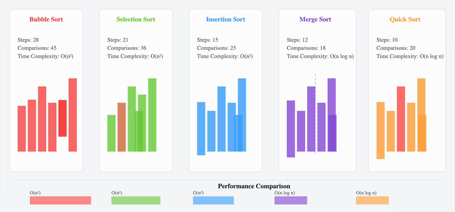Click the dashed divider line in Merge Sort

(316, 114)
